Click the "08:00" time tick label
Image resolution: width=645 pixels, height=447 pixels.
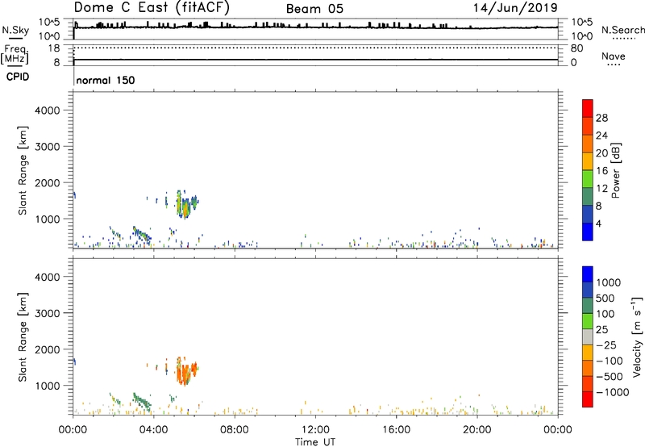(x=234, y=430)
